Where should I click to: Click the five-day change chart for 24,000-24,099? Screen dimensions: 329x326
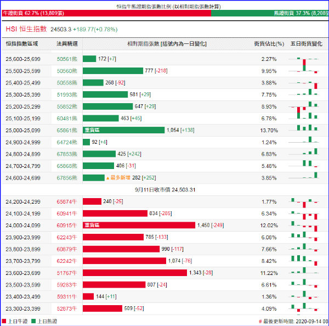point(304,226)
